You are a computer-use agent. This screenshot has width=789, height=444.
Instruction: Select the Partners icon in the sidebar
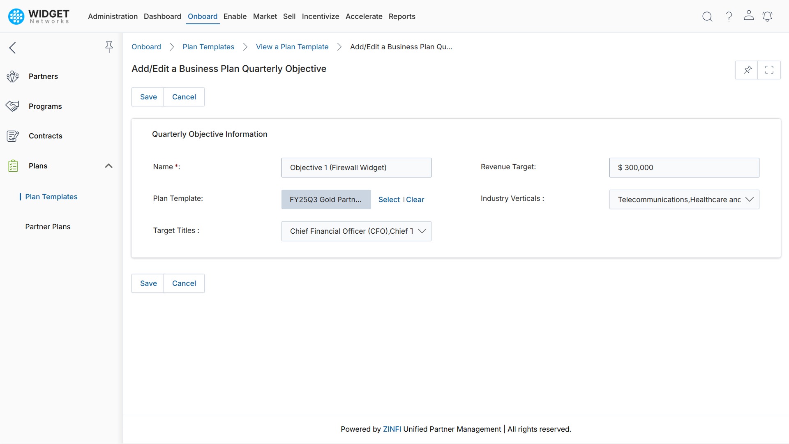click(13, 76)
